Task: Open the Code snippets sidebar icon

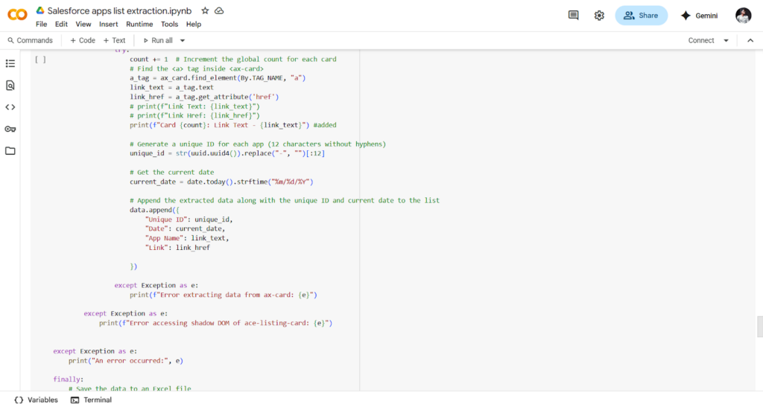Action: 10,107
